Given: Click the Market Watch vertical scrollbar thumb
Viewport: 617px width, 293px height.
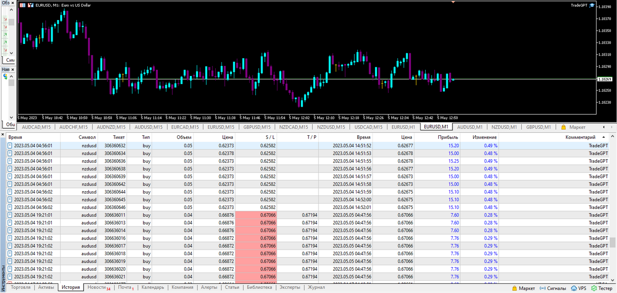Looking at the screenshot, I should pos(11,22).
